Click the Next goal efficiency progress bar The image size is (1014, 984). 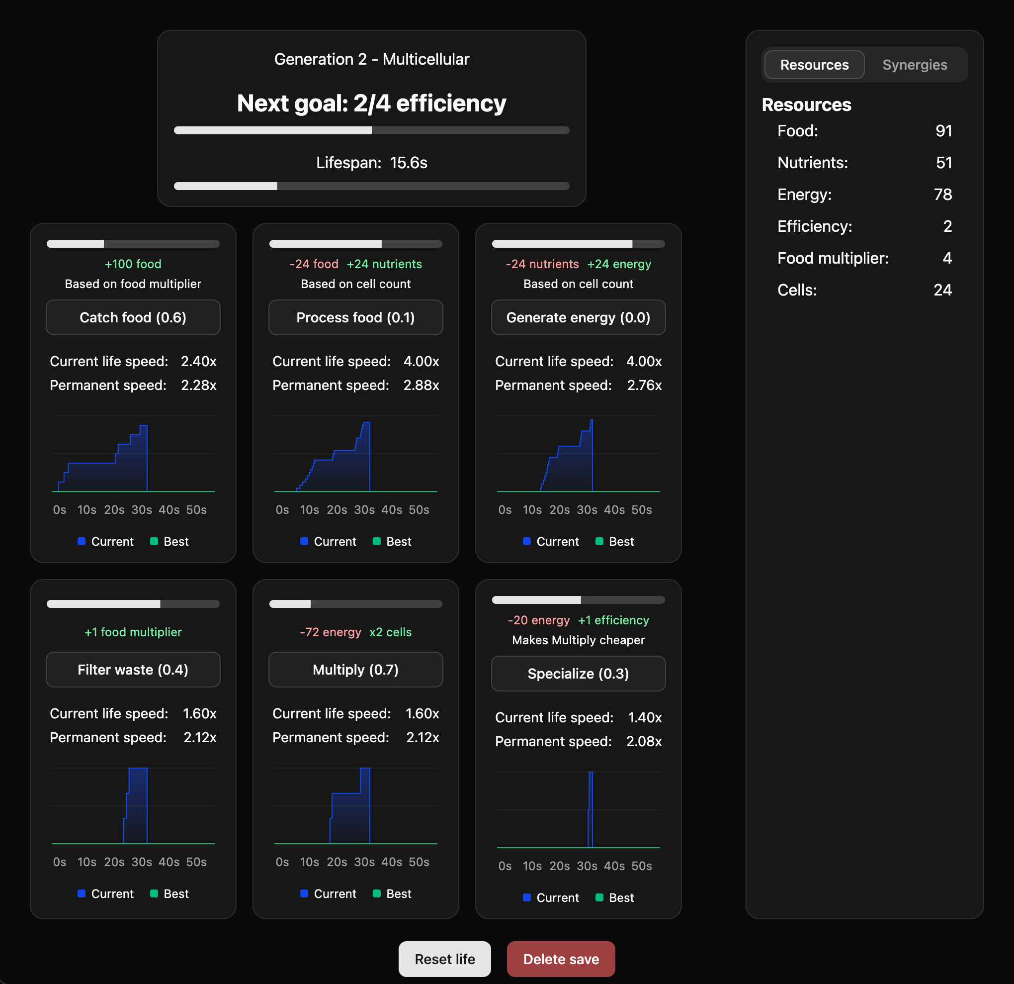[x=371, y=130]
